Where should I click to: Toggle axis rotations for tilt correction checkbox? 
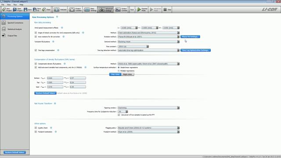[x=36, y=36]
